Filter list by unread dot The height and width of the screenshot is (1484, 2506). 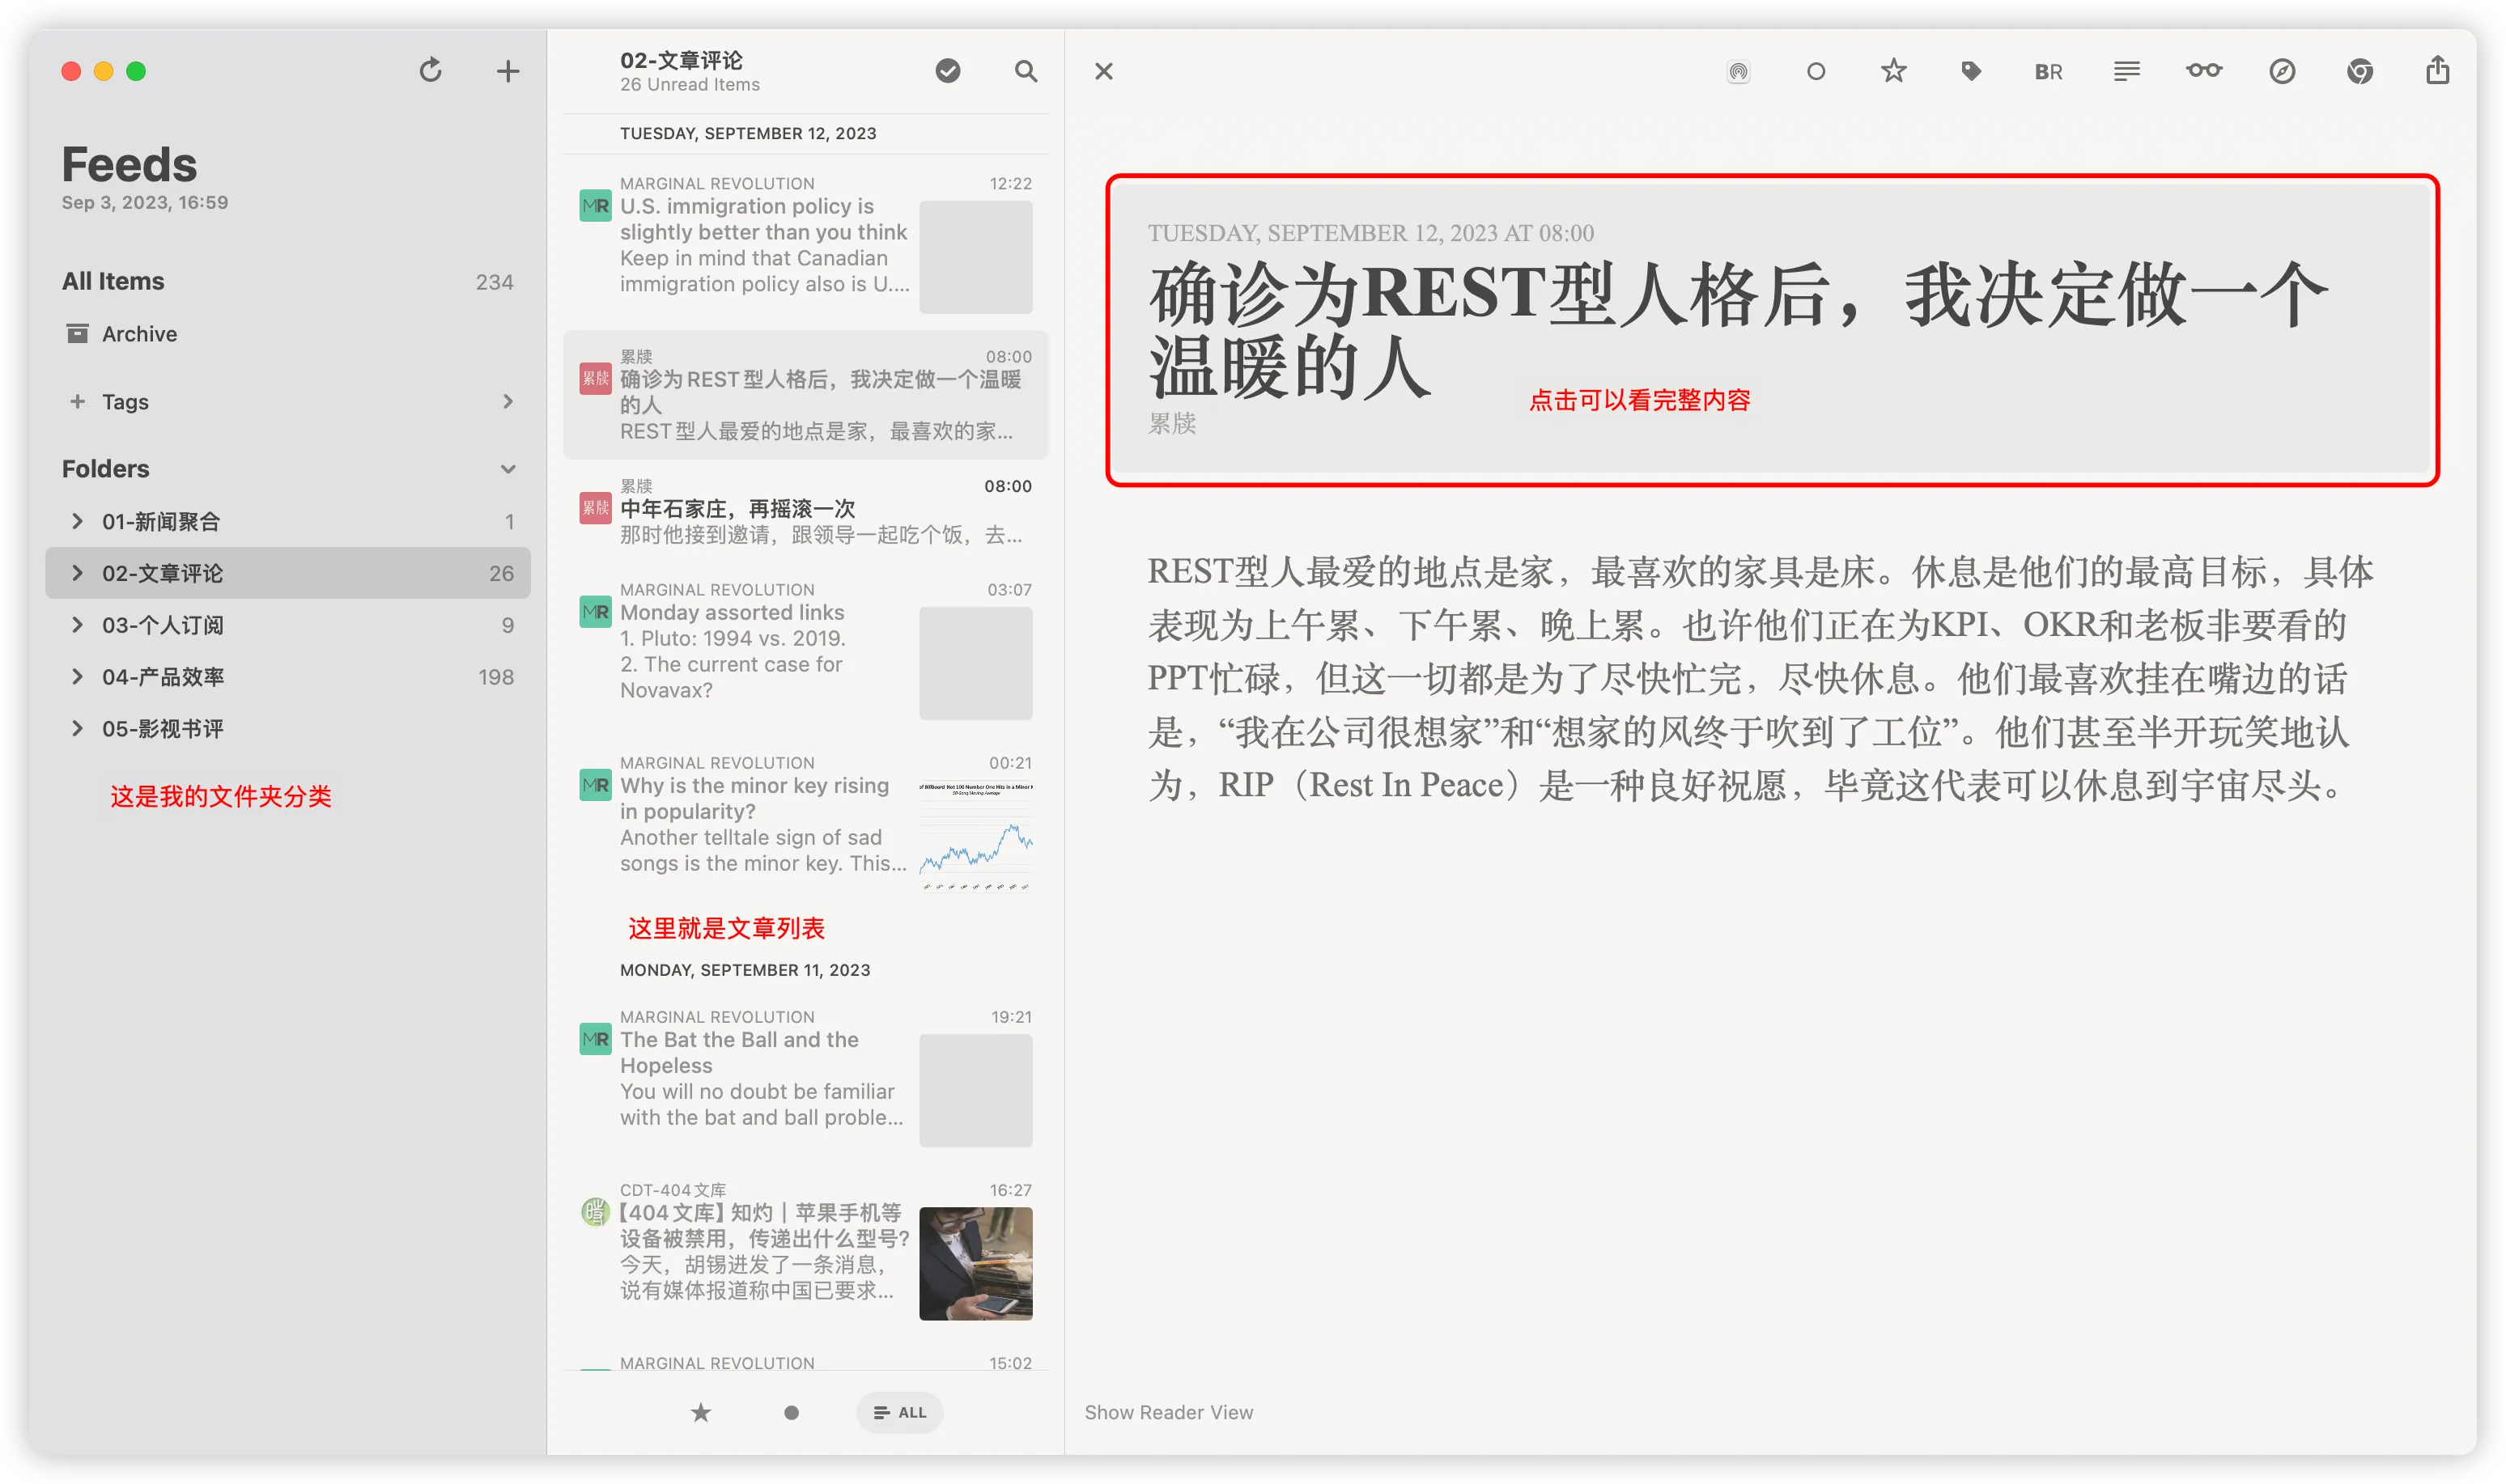click(x=791, y=1412)
